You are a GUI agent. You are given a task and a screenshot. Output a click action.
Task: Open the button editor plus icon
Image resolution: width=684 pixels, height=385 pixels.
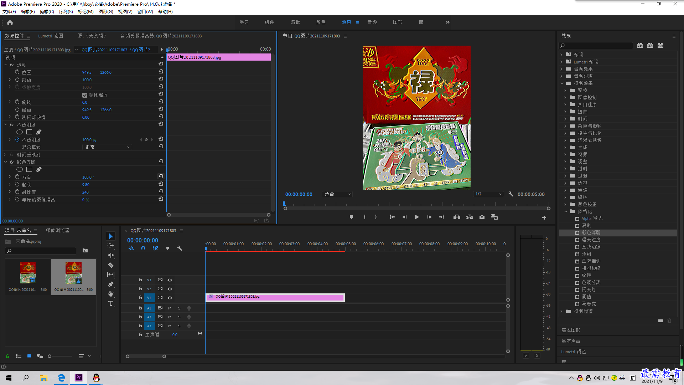point(544,217)
